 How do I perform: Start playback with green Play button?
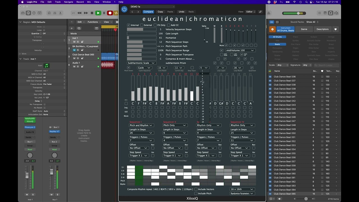coord(98,13)
